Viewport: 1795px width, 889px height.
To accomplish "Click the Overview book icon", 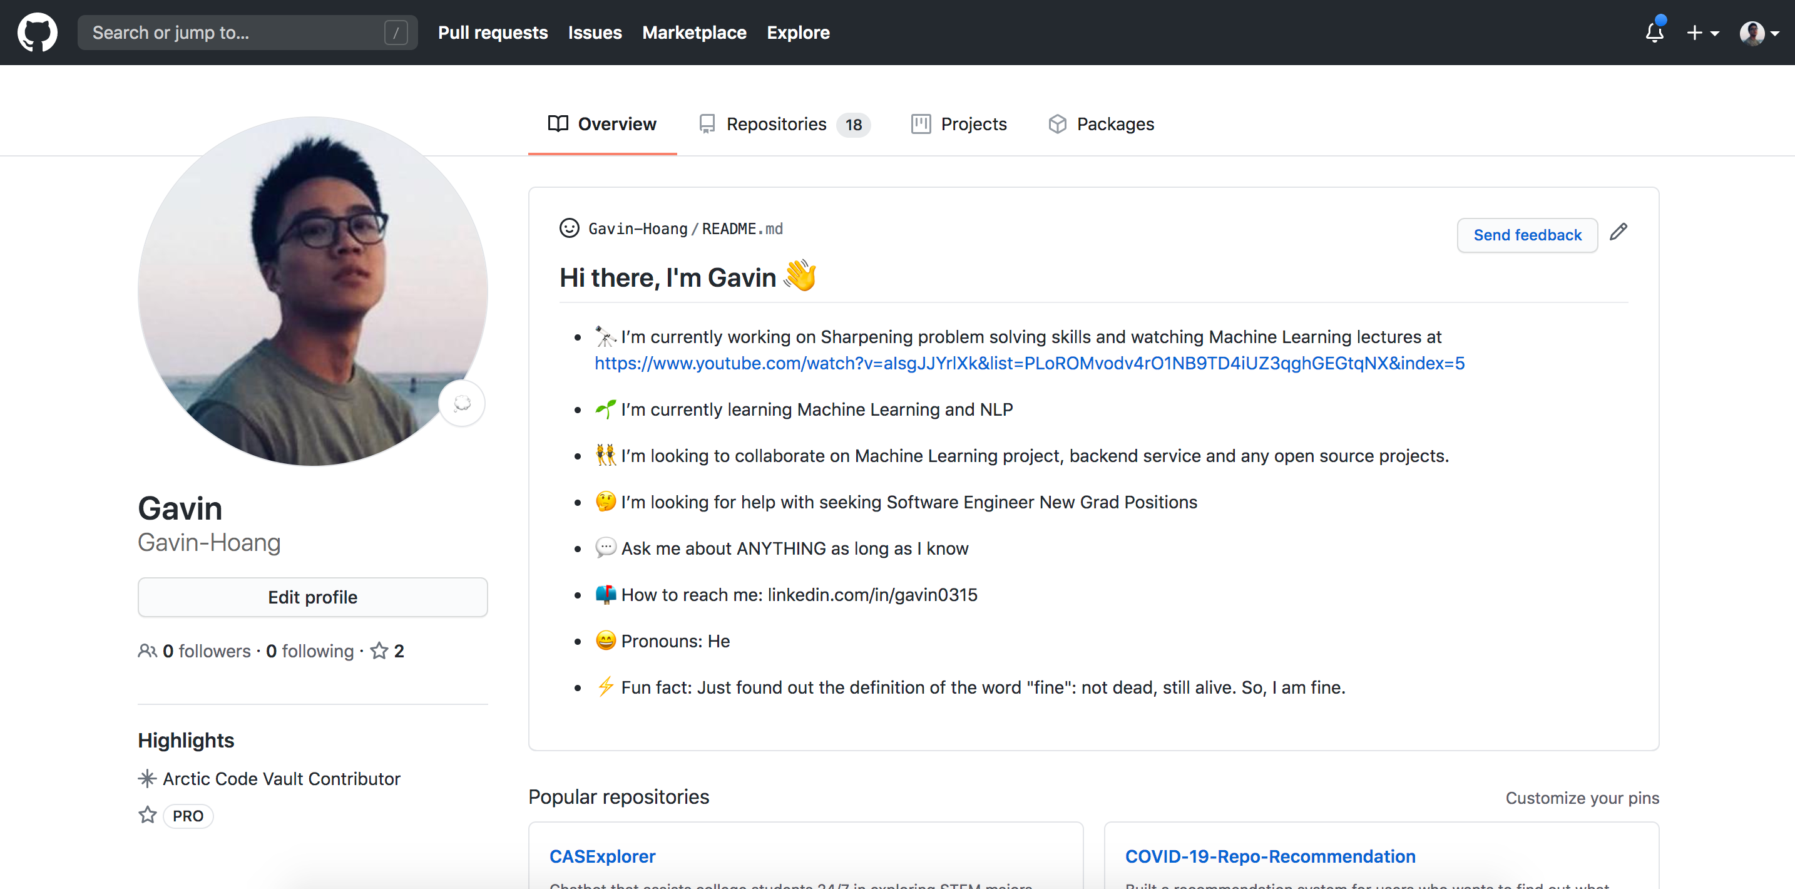I will 558,123.
